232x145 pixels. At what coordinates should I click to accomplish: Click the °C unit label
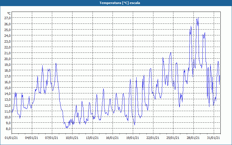click(x=9, y=13)
